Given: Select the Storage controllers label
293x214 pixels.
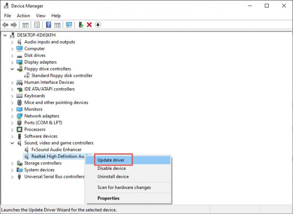Looking at the screenshot, I should (43, 163).
